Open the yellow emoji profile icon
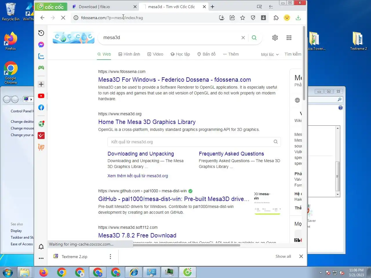 coord(287,18)
